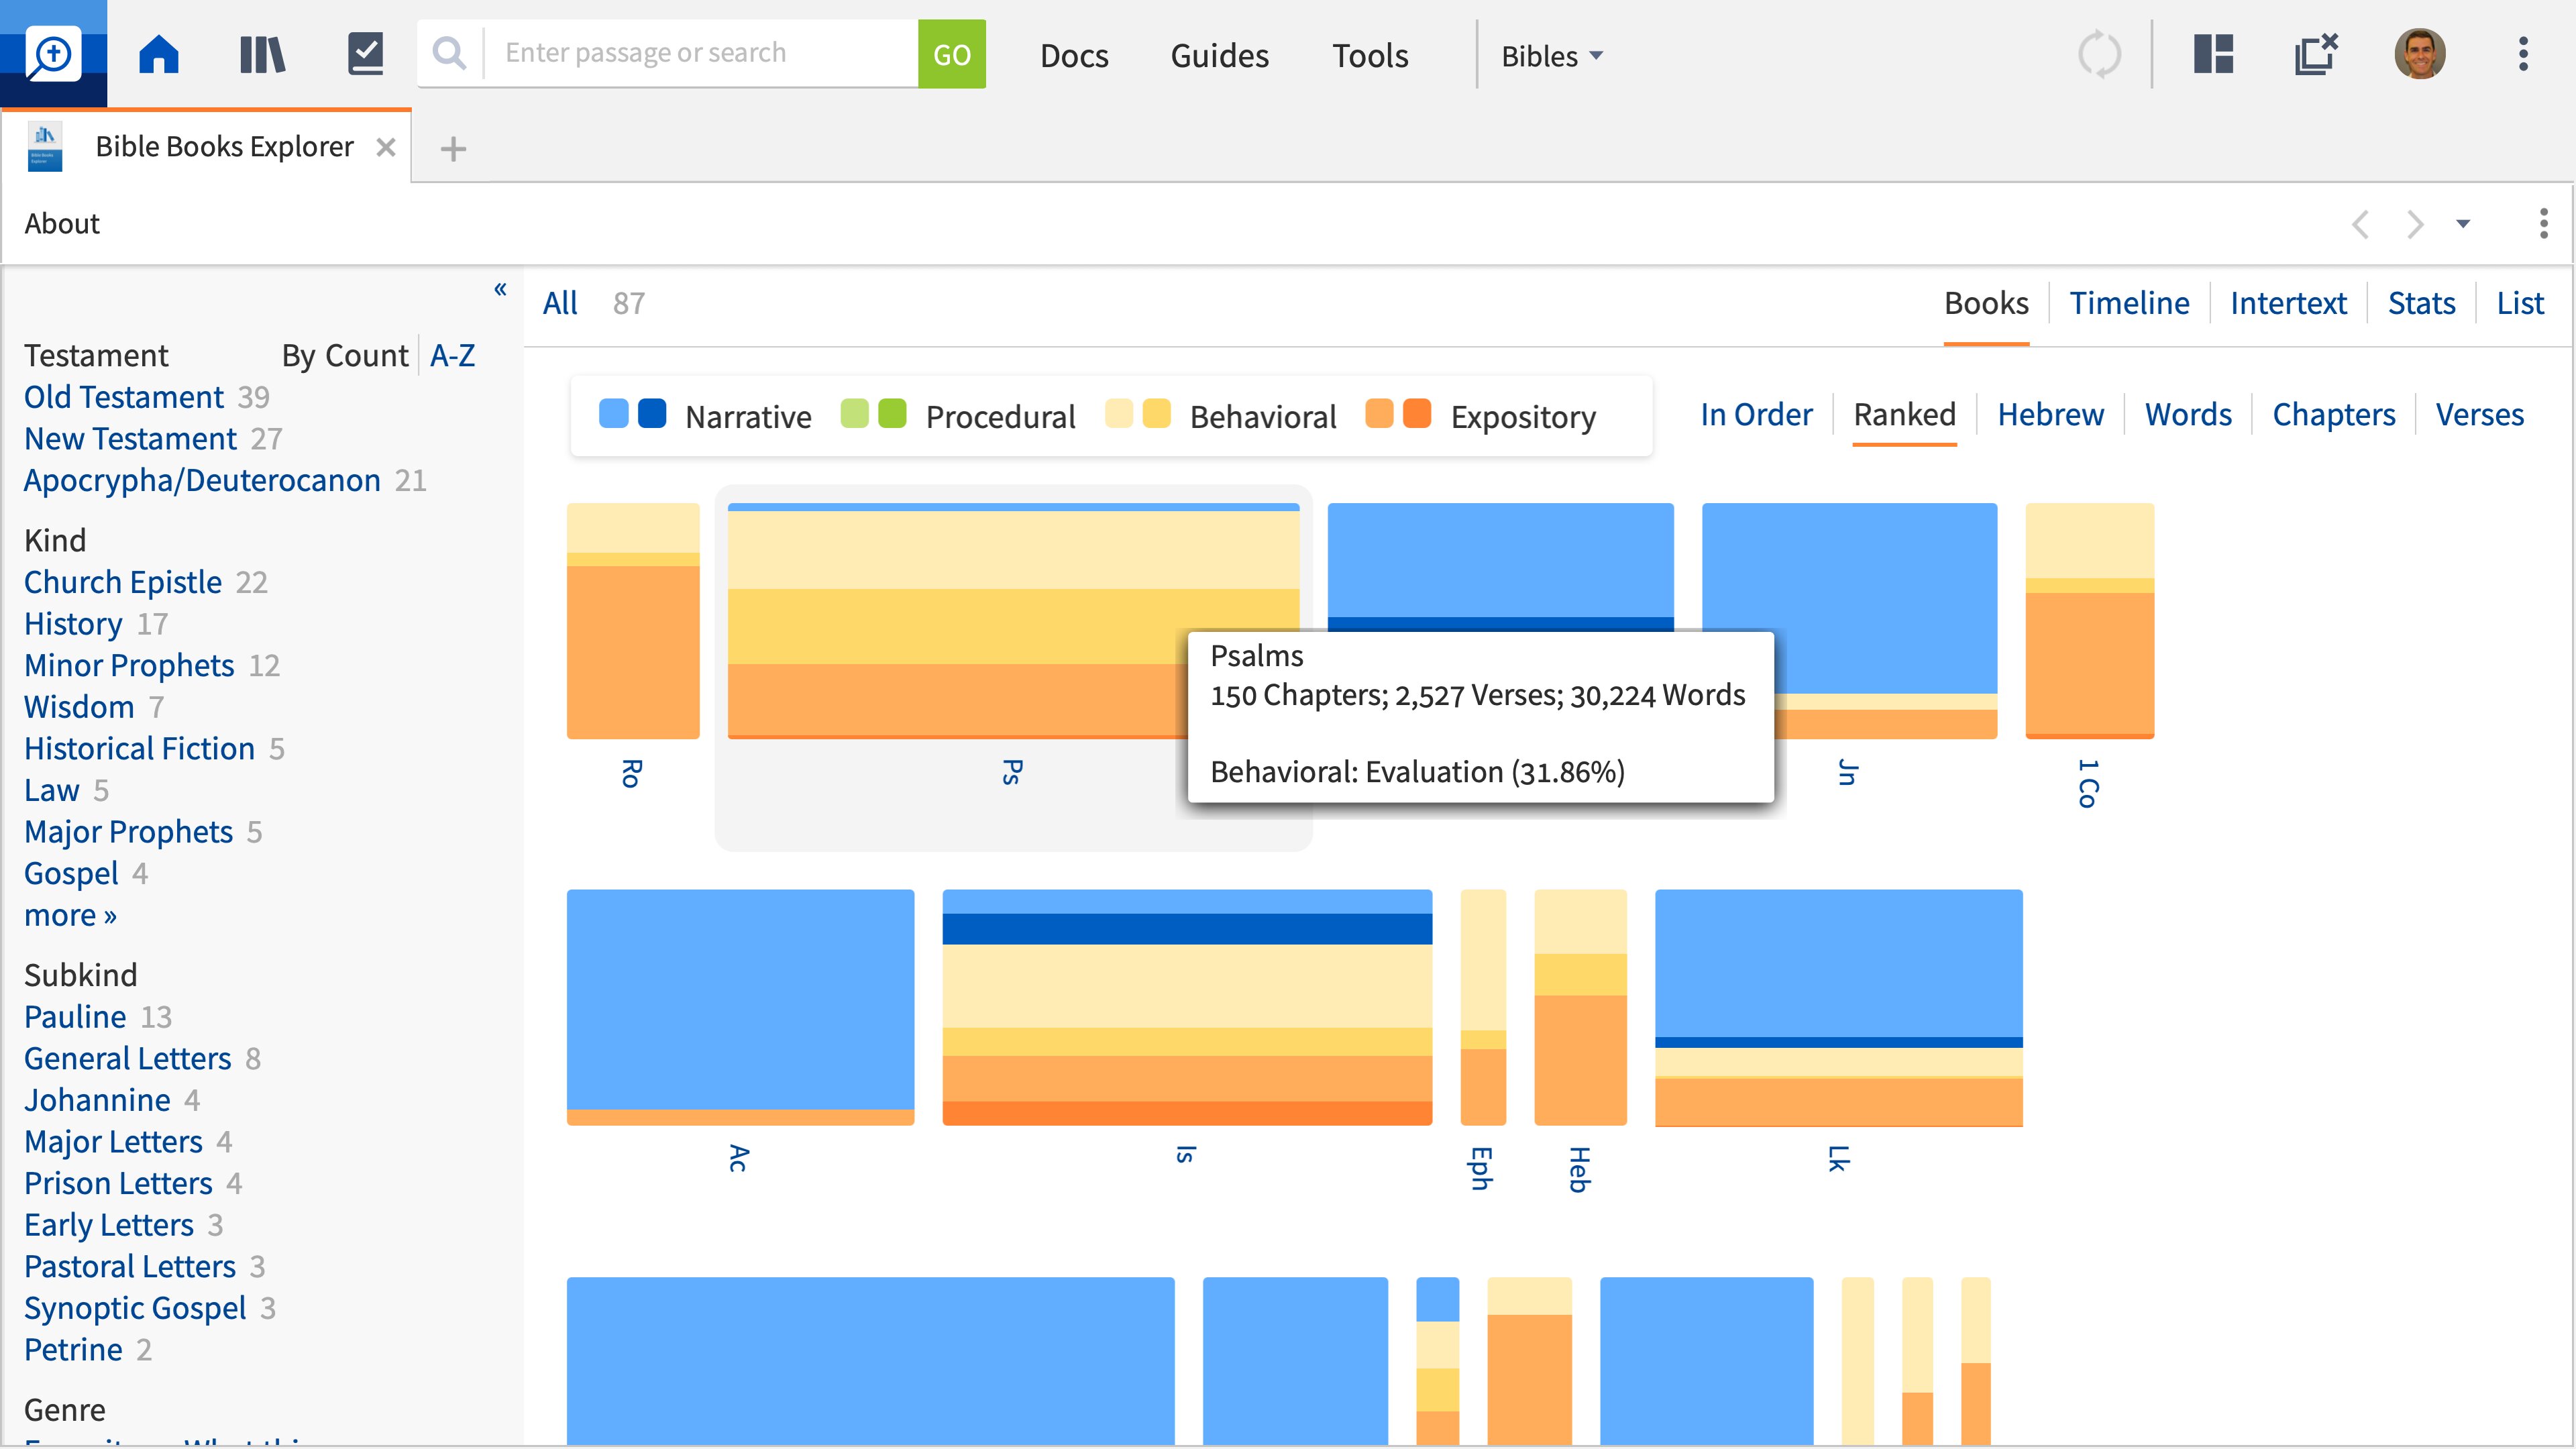Click the close-all-panels icon
Image resolution: width=2576 pixels, height=1449 pixels.
[2316, 54]
